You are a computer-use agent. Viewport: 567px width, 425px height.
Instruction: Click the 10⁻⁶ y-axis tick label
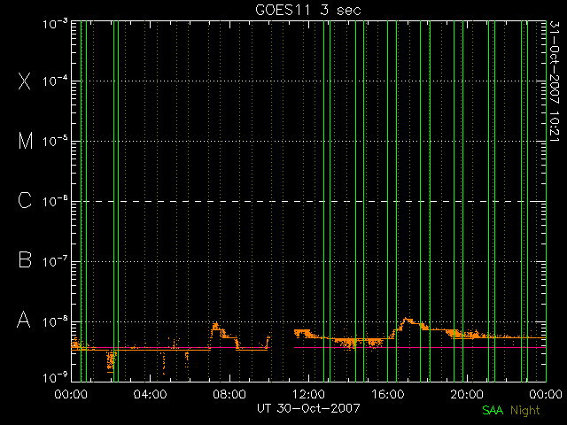point(55,201)
